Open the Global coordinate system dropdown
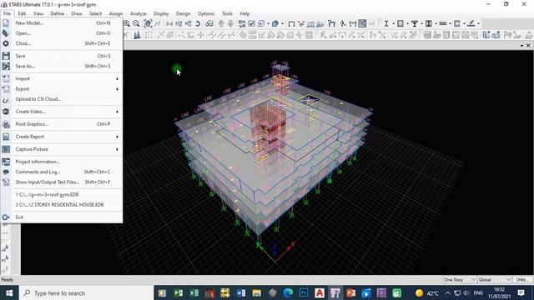This screenshot has height=300, width=534. point(494,280)
